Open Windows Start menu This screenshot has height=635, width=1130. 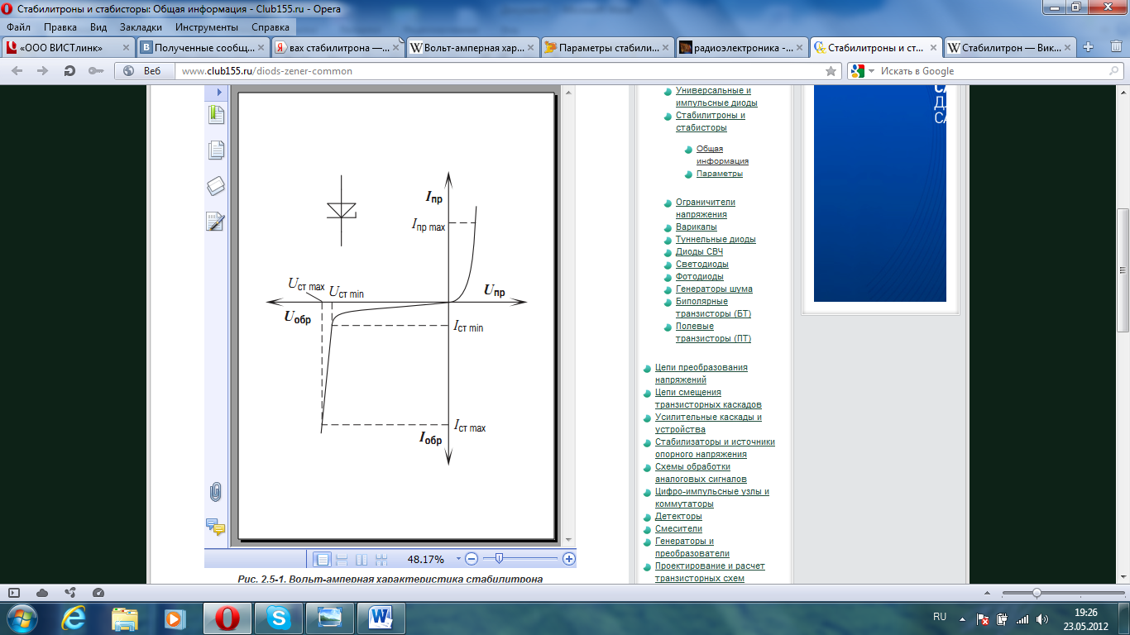click(x=21, y=618)
